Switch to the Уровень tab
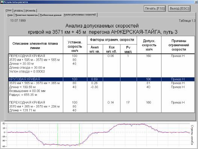 [18, 11]
